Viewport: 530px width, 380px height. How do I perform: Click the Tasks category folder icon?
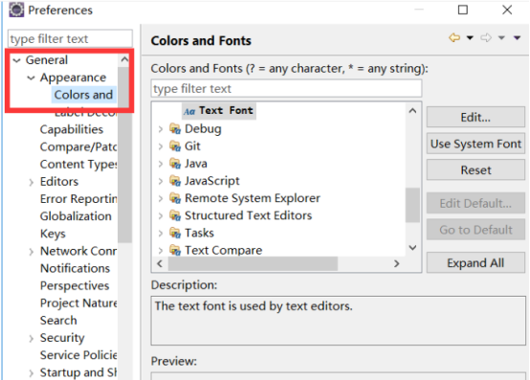175,233
